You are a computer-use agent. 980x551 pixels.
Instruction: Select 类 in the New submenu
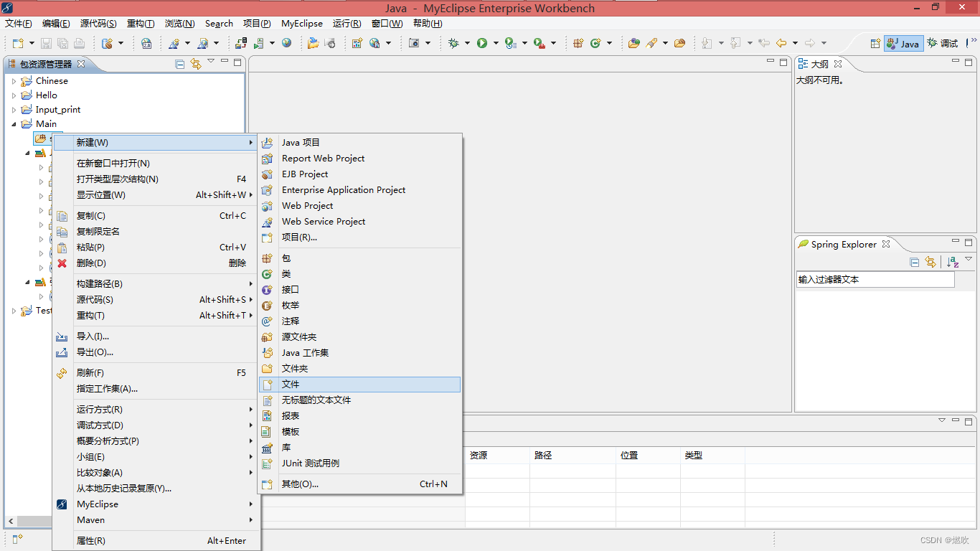click(359, 274)
